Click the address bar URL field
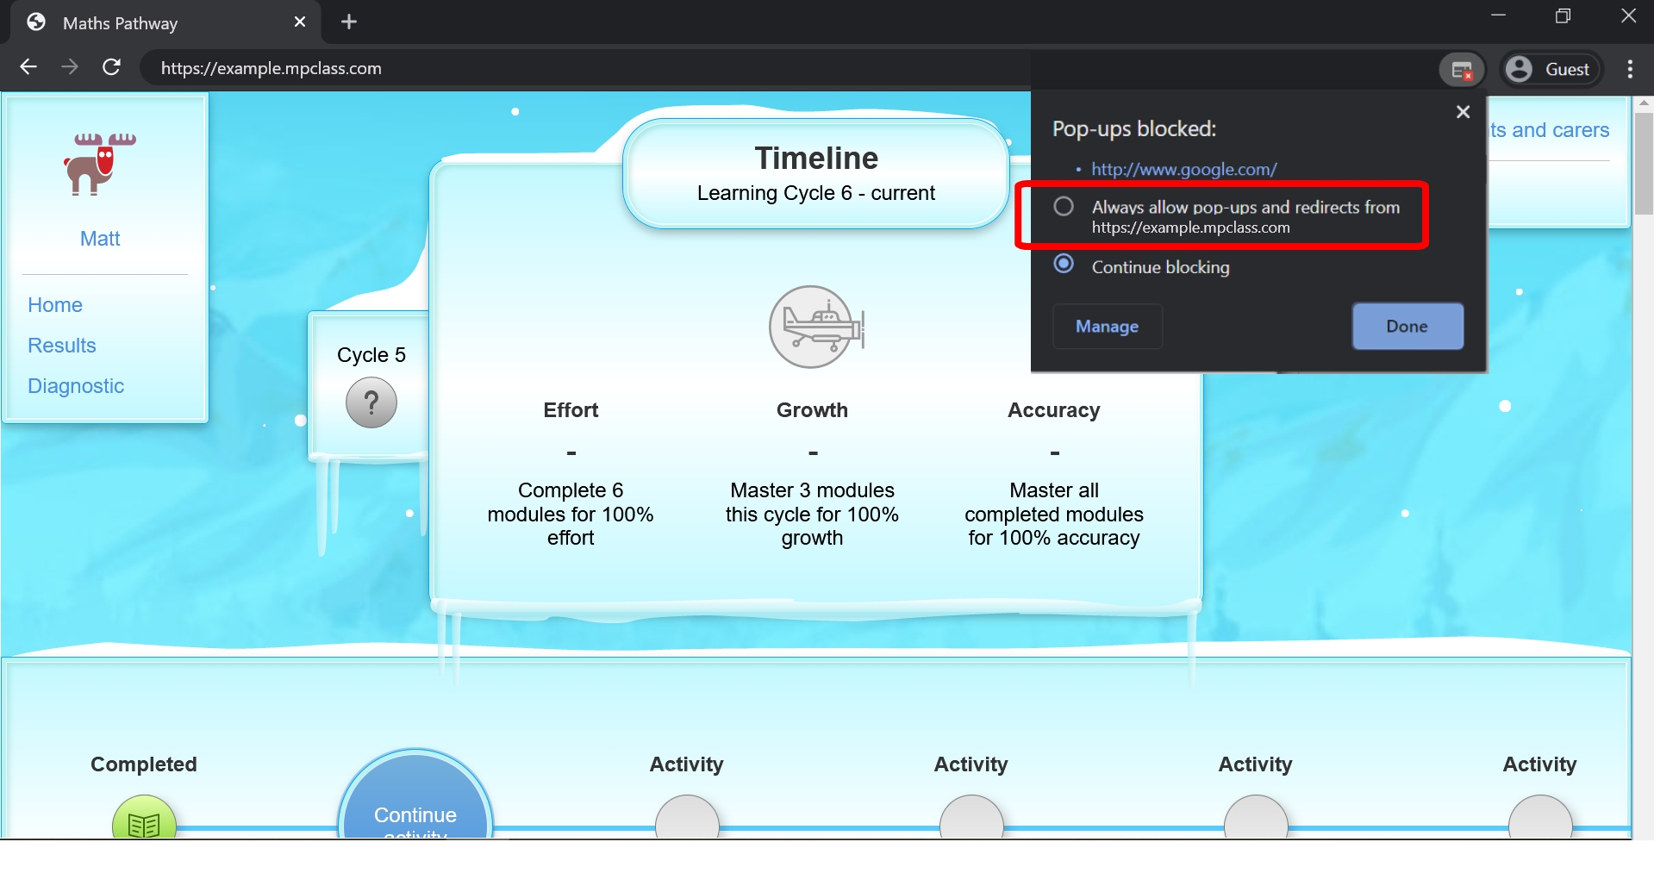Viewport: 1654px width, 892px height. [586, 68]
